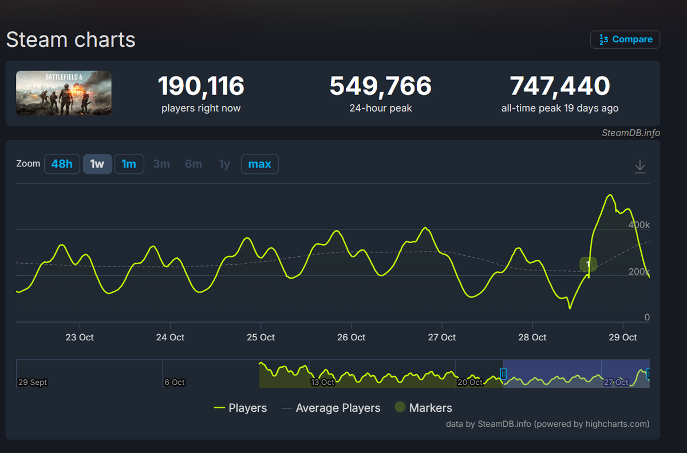Click the marker labeled 1 on chart

(x=588, y=264)
